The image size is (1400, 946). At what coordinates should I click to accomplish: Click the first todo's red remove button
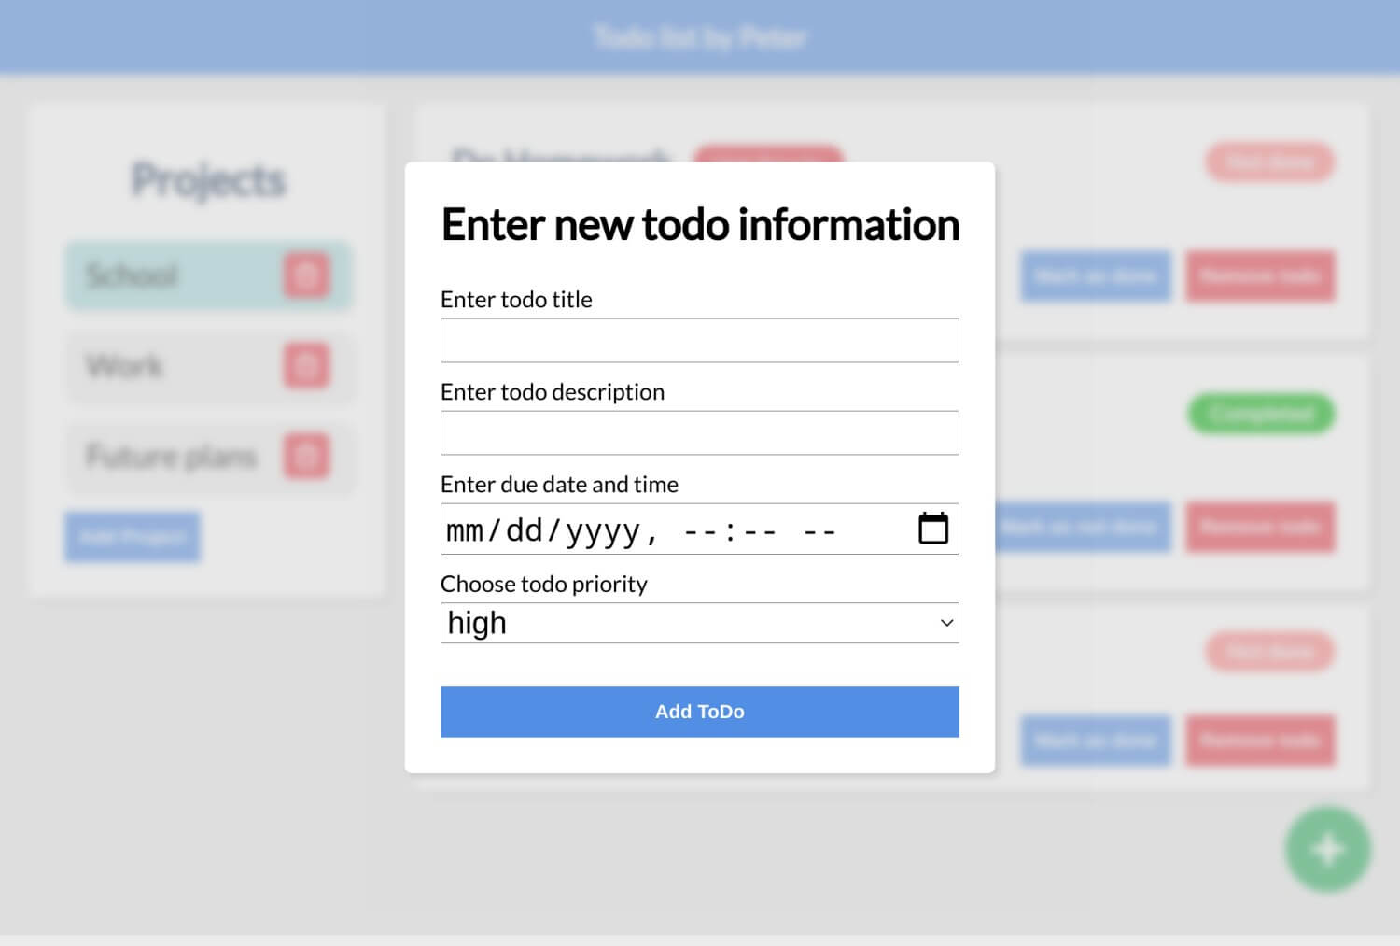pyautogui.click(x=1260, y=275)
